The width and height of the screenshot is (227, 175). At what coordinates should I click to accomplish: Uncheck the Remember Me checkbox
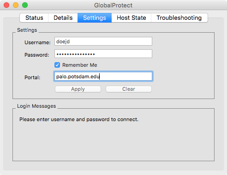pyautogui.click(x=57, y=65)
